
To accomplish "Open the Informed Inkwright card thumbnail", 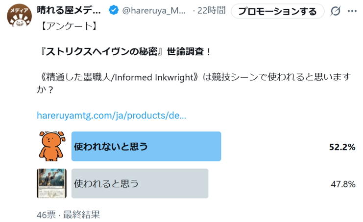I will coord(51,183).
